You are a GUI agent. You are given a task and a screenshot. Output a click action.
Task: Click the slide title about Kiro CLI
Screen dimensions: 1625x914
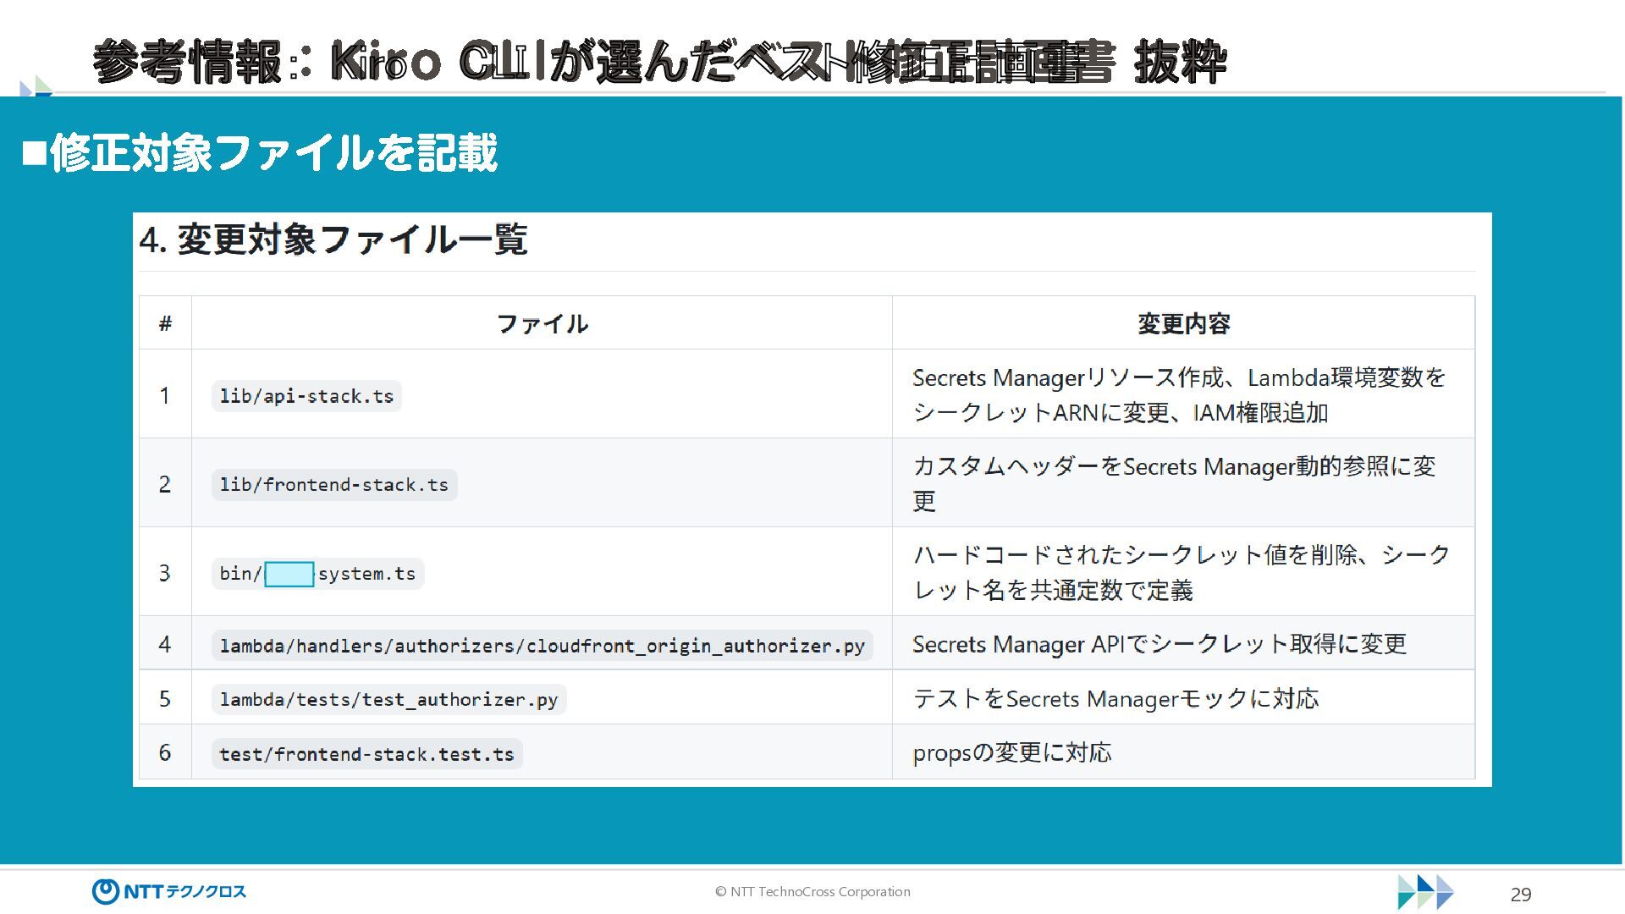click(x=659, y=62)
